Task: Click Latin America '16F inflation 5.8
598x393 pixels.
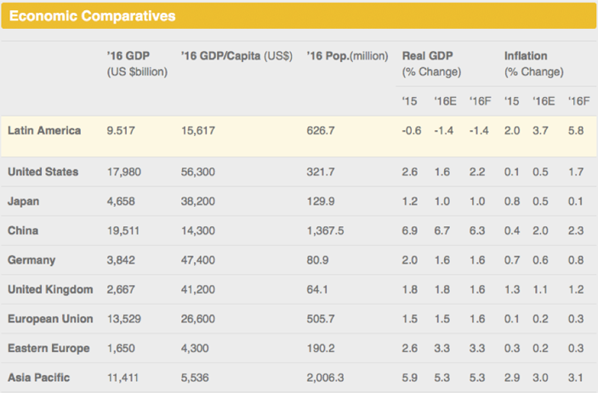Action: click(x=576, y=130)
